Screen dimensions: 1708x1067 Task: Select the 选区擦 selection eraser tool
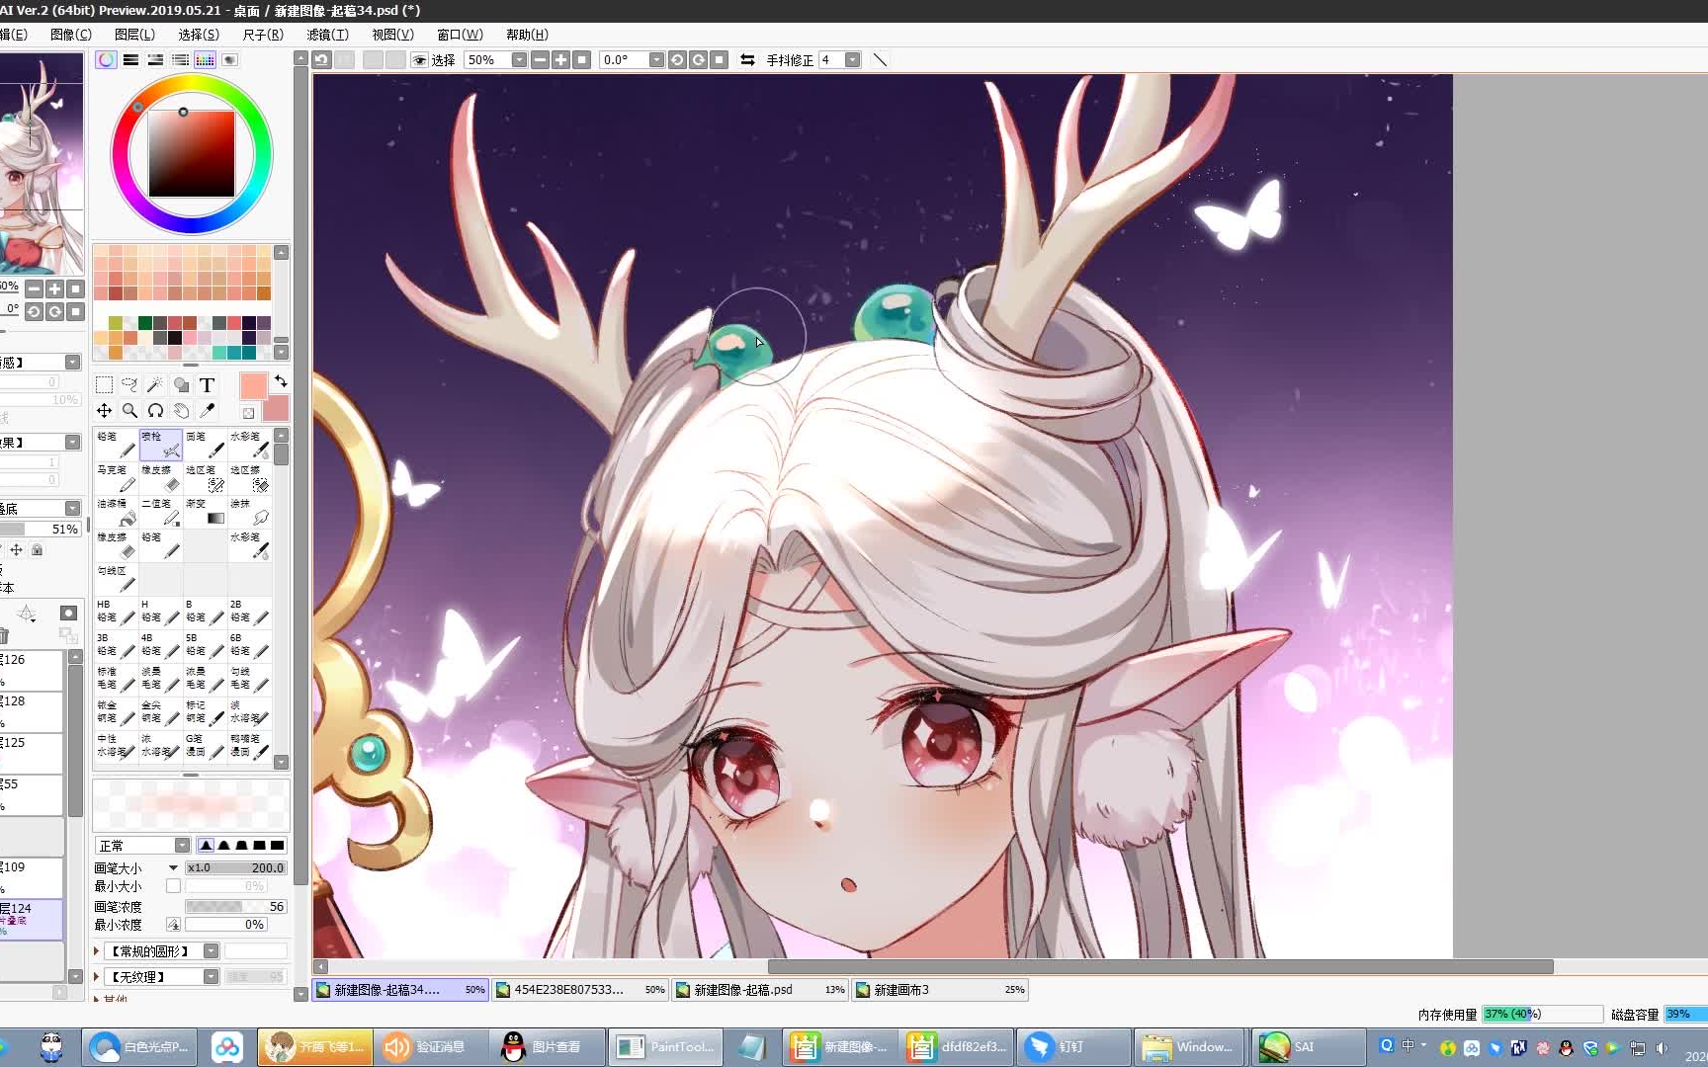(x=249, y=478)
